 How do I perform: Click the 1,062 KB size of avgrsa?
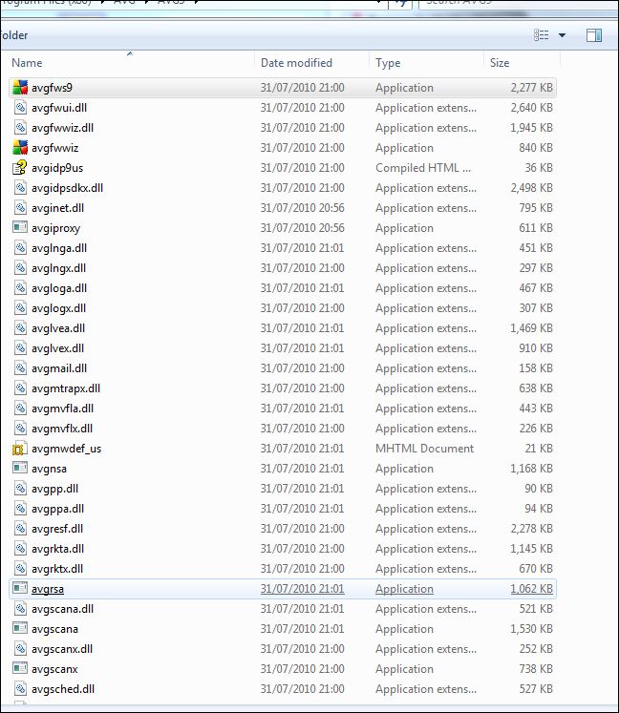[x=532, y=588]
